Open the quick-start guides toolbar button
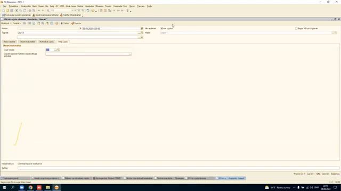Image resolution: width=341 pixels, height=191 pixels. pyautogui.click(x=45, y=15)
